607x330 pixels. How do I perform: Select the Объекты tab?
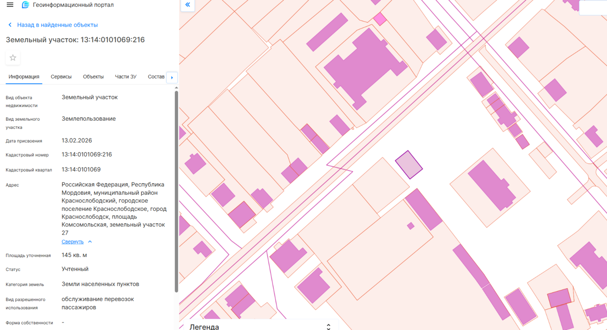tap(93, 76)
